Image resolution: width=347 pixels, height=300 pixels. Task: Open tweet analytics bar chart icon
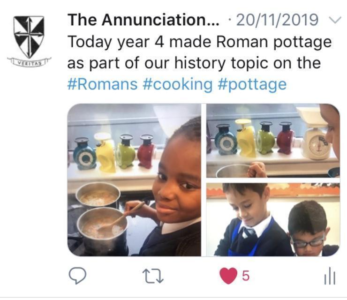(x=330, y=276)
